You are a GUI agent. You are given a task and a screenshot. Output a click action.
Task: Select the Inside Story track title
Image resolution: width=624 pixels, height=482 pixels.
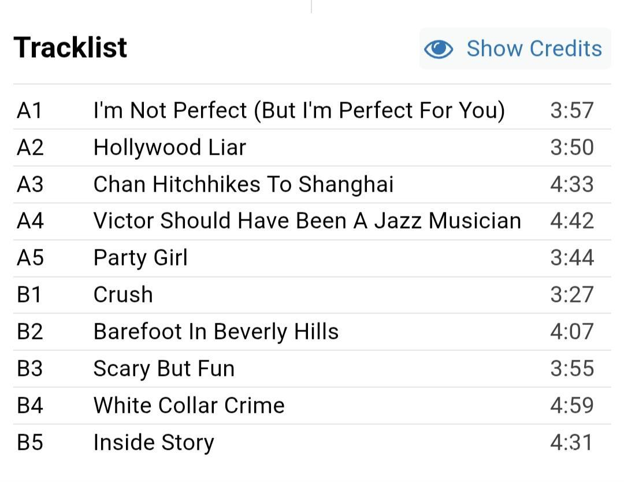point(154,443)
